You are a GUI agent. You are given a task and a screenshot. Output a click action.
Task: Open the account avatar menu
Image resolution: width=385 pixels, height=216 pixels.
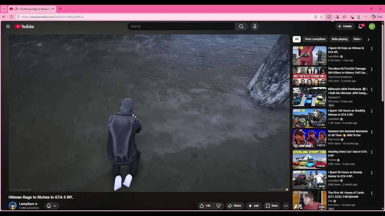pyautogui.click(x=372, y=26)
